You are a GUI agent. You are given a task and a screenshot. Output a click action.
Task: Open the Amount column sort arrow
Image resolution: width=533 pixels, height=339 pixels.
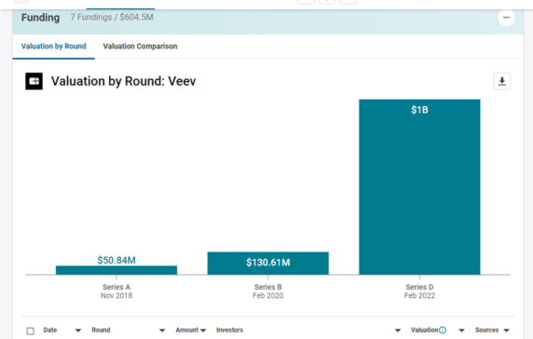pyautogui.click(x=203, y=331)
